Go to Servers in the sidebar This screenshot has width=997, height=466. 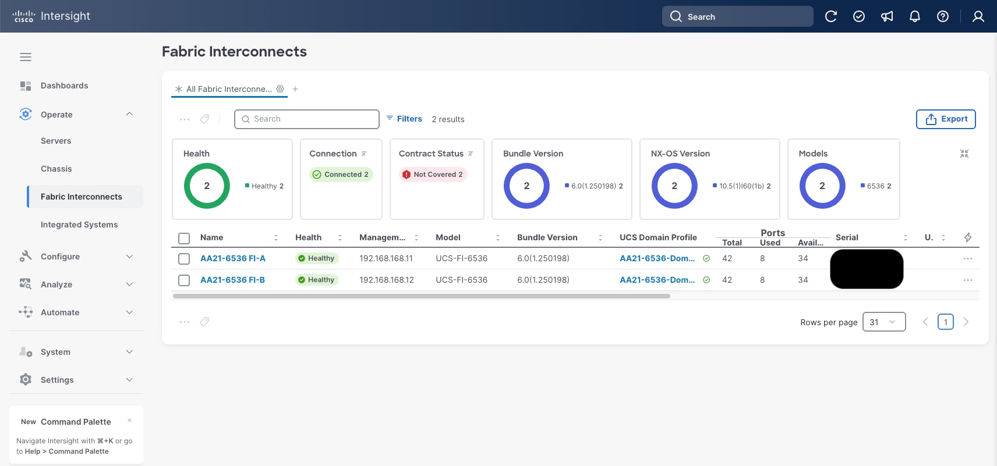click(56, 141)
